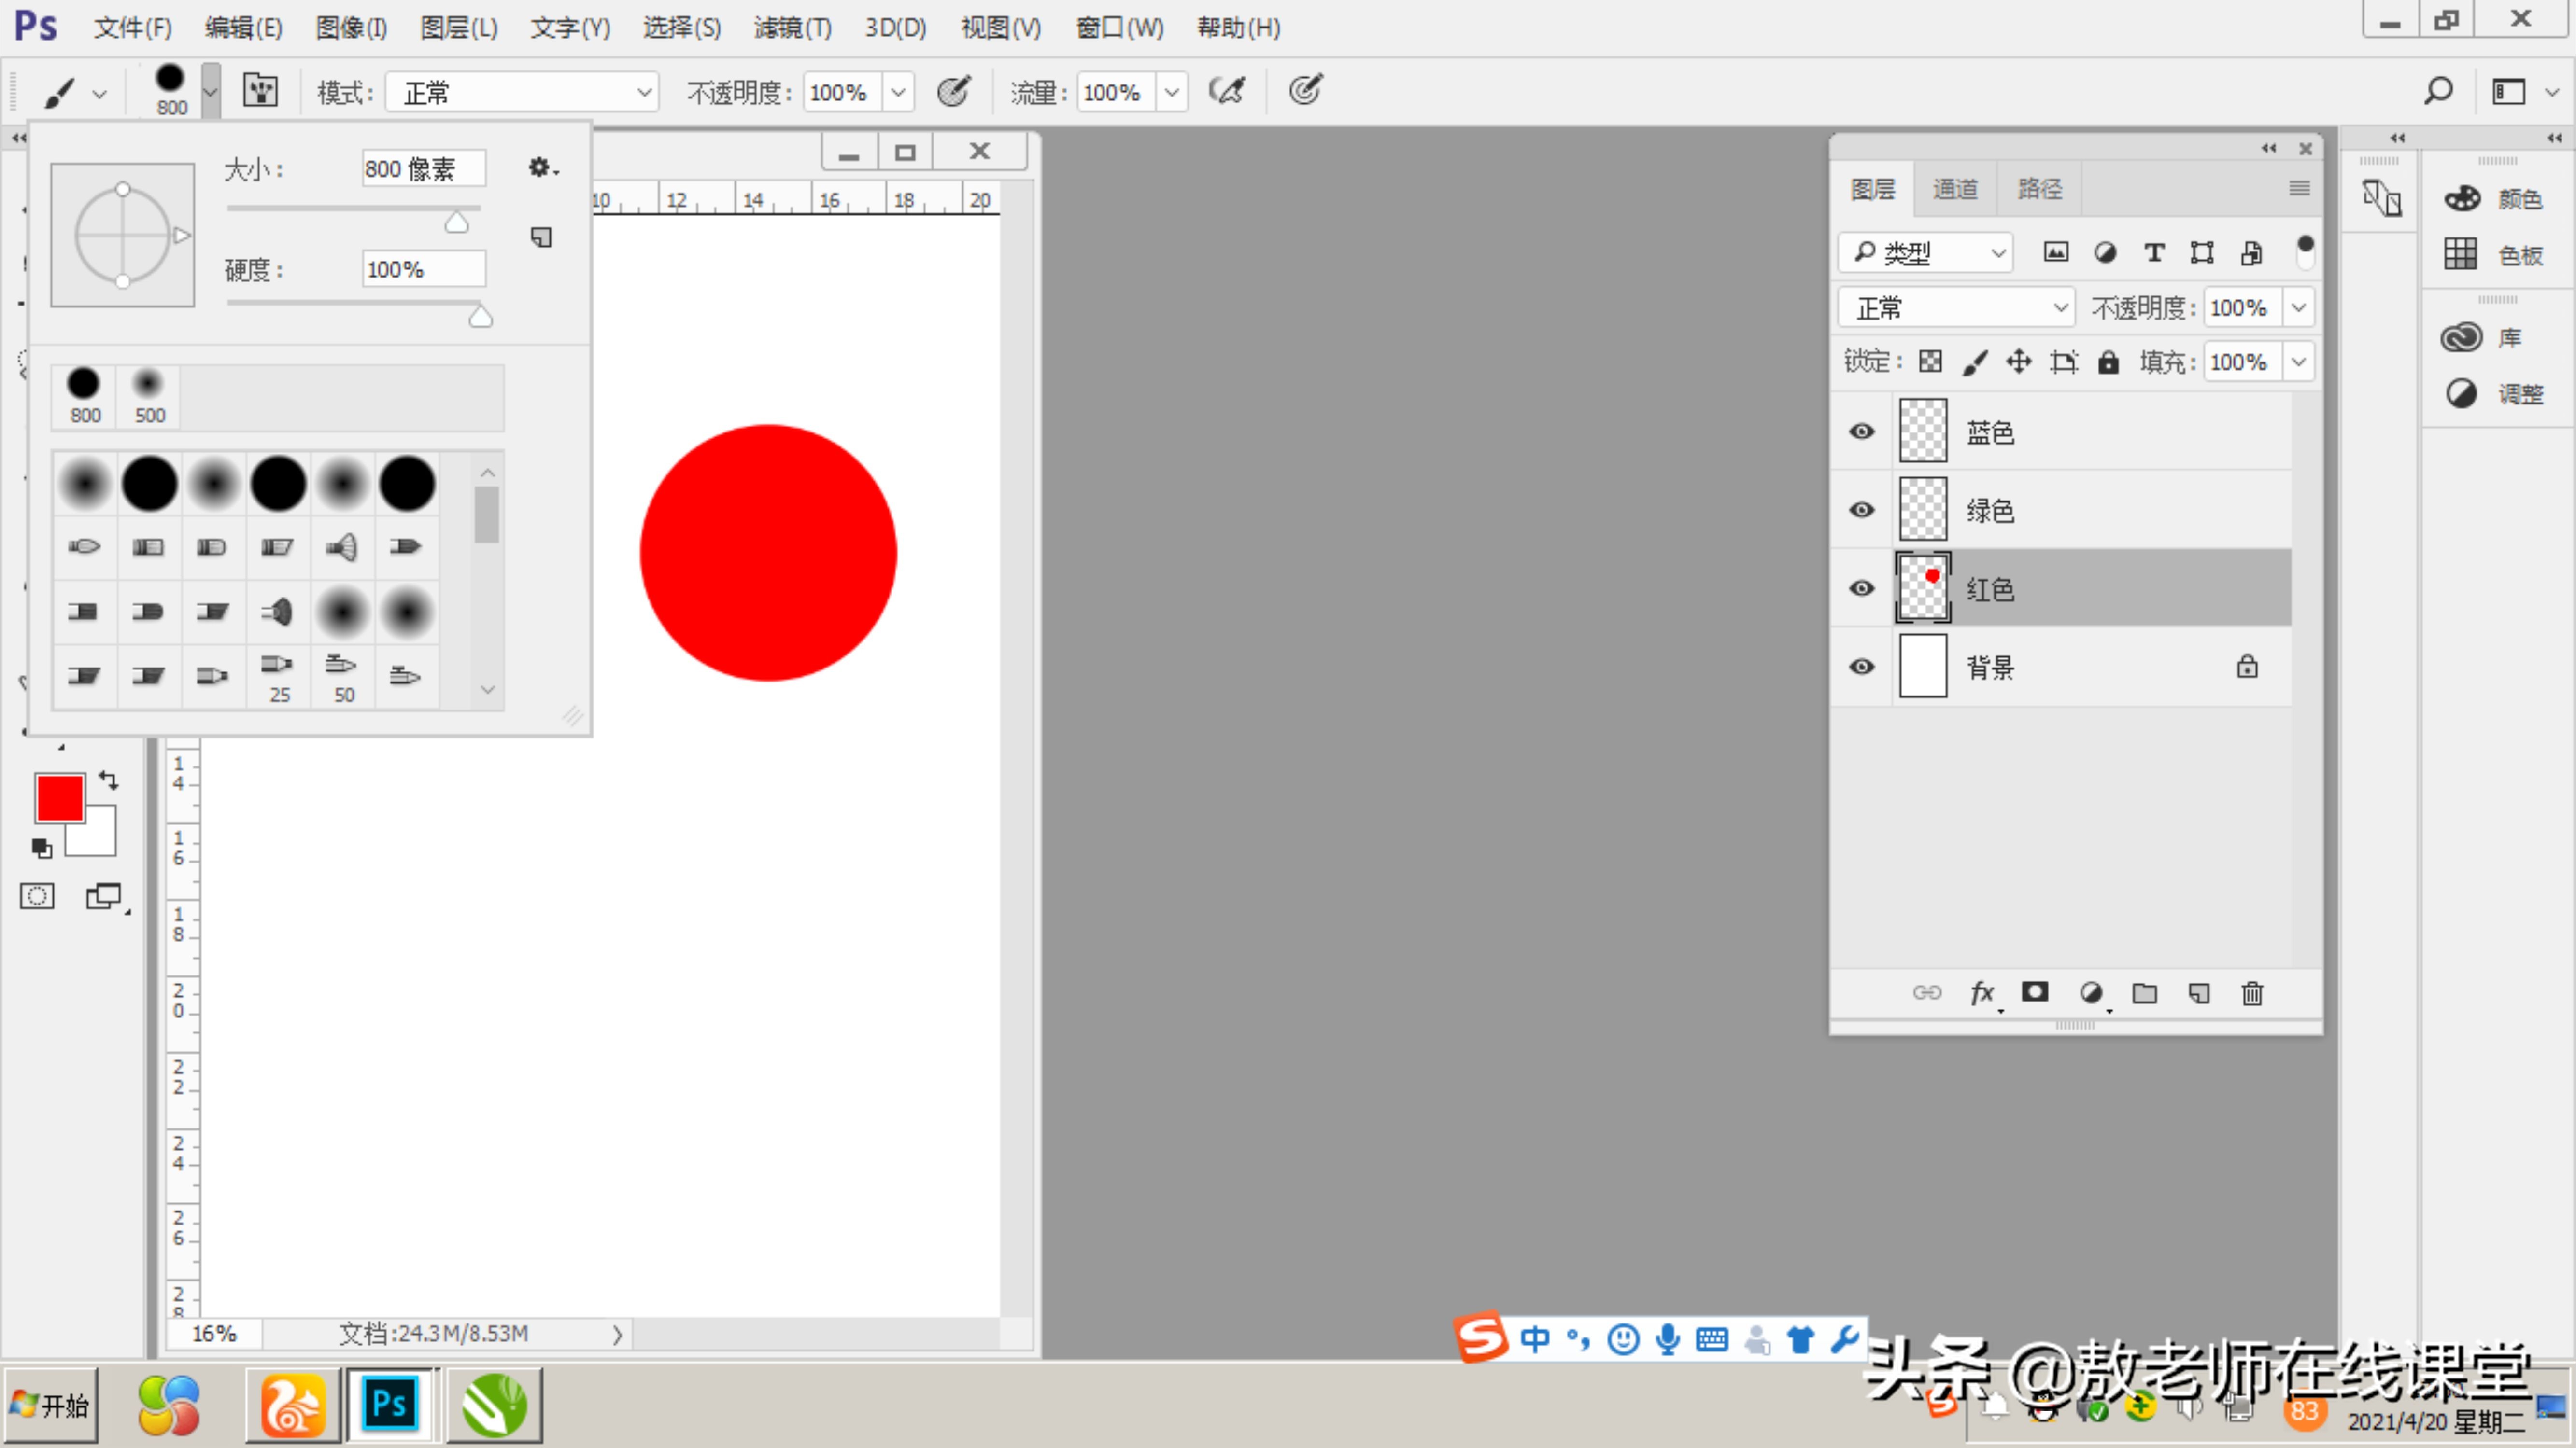Viewport: 2576px width, 1448px height.
Task: Add layer mask from Layers panel
Action: pos(2034,992)
